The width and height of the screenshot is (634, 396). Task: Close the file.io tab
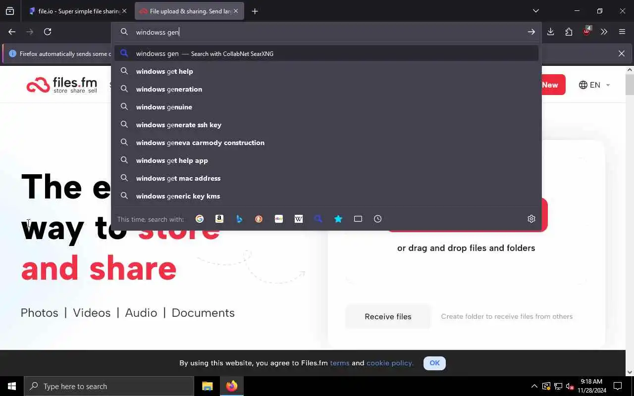(124, 11)
